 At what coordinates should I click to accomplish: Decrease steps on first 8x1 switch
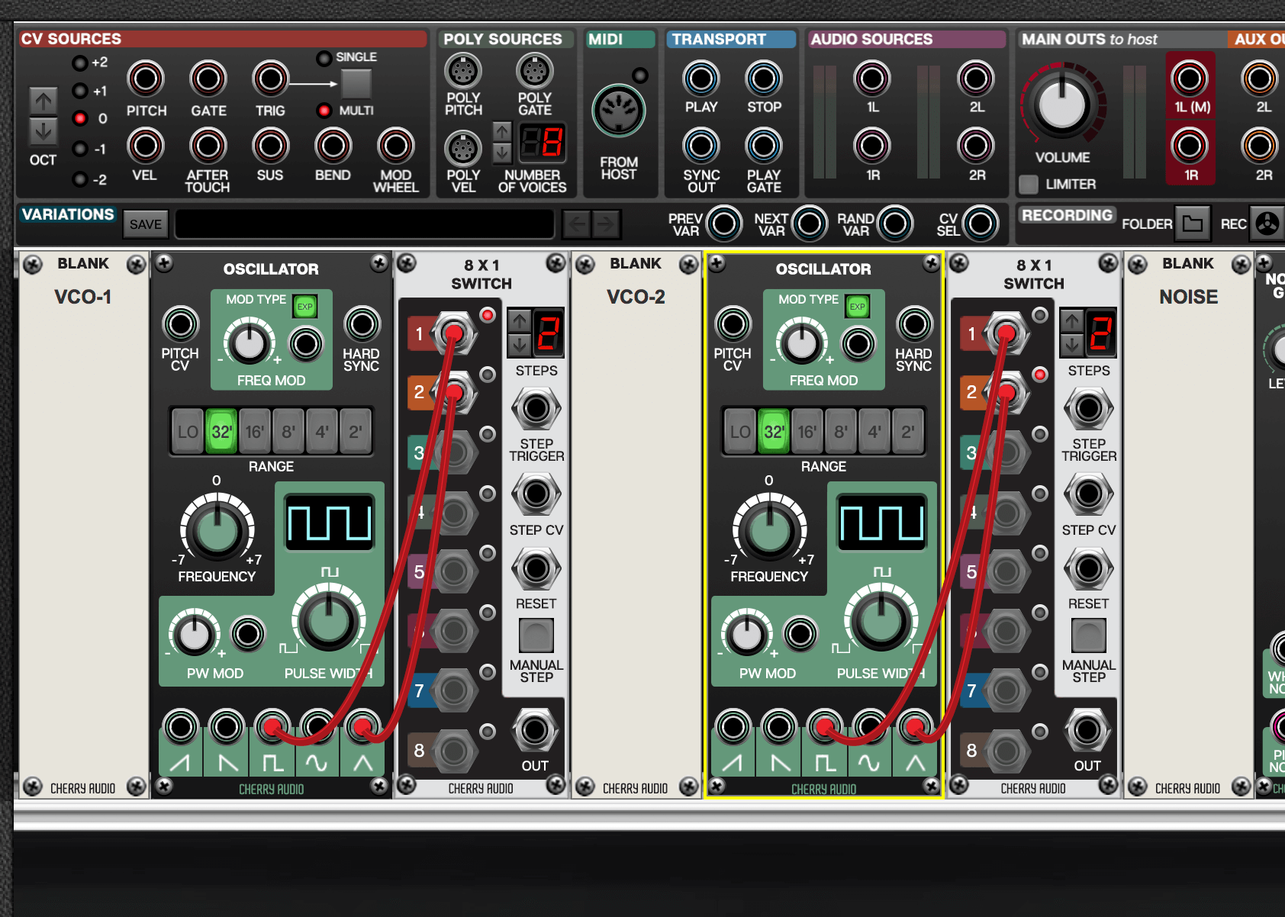pyautogui.click(x=520, y=345)
